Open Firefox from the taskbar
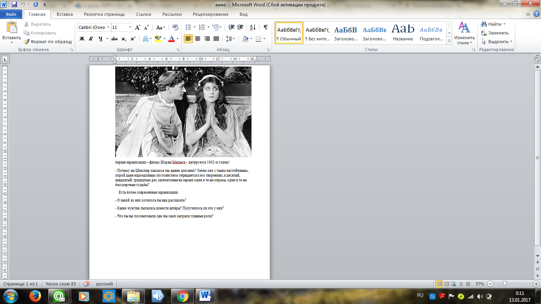 tap(35, 296)
